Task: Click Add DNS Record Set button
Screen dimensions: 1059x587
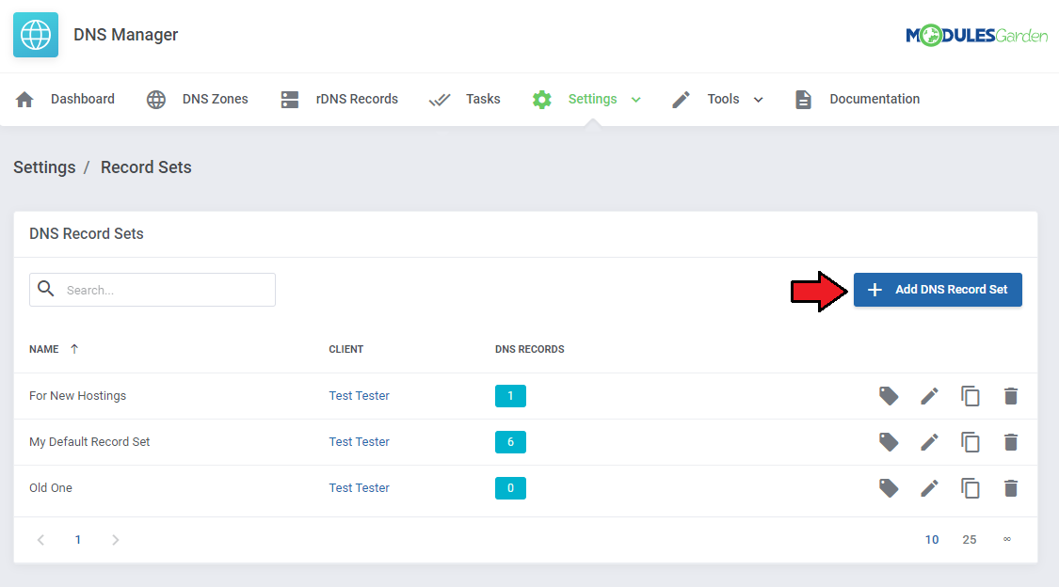Action: [938, 290]
